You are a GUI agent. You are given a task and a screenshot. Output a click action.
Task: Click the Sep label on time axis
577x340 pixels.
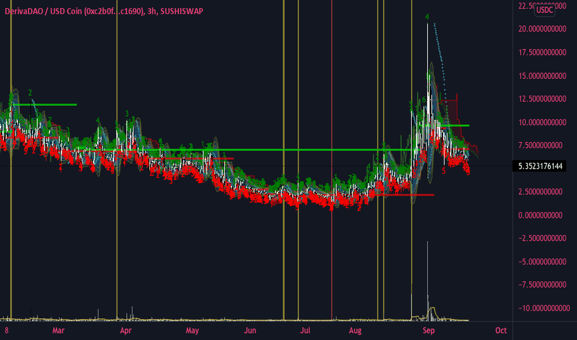[x=428, y=331]
